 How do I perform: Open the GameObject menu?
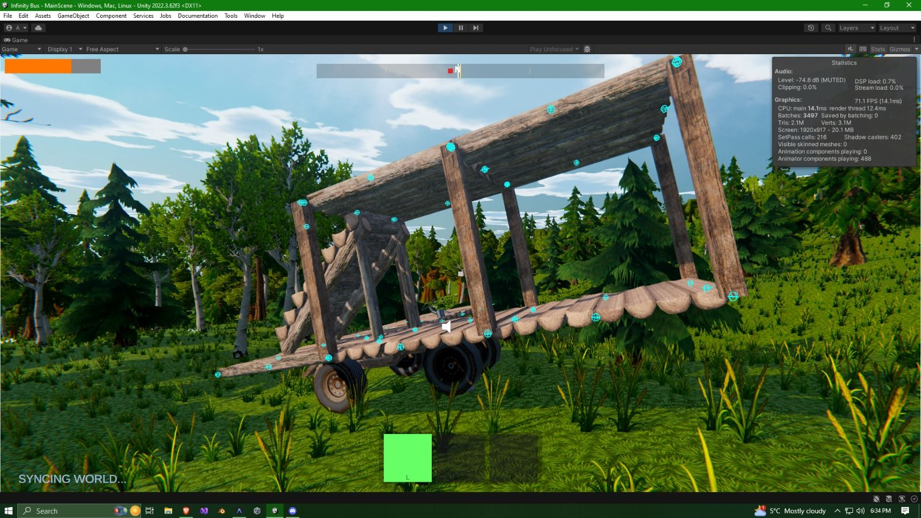73,16
